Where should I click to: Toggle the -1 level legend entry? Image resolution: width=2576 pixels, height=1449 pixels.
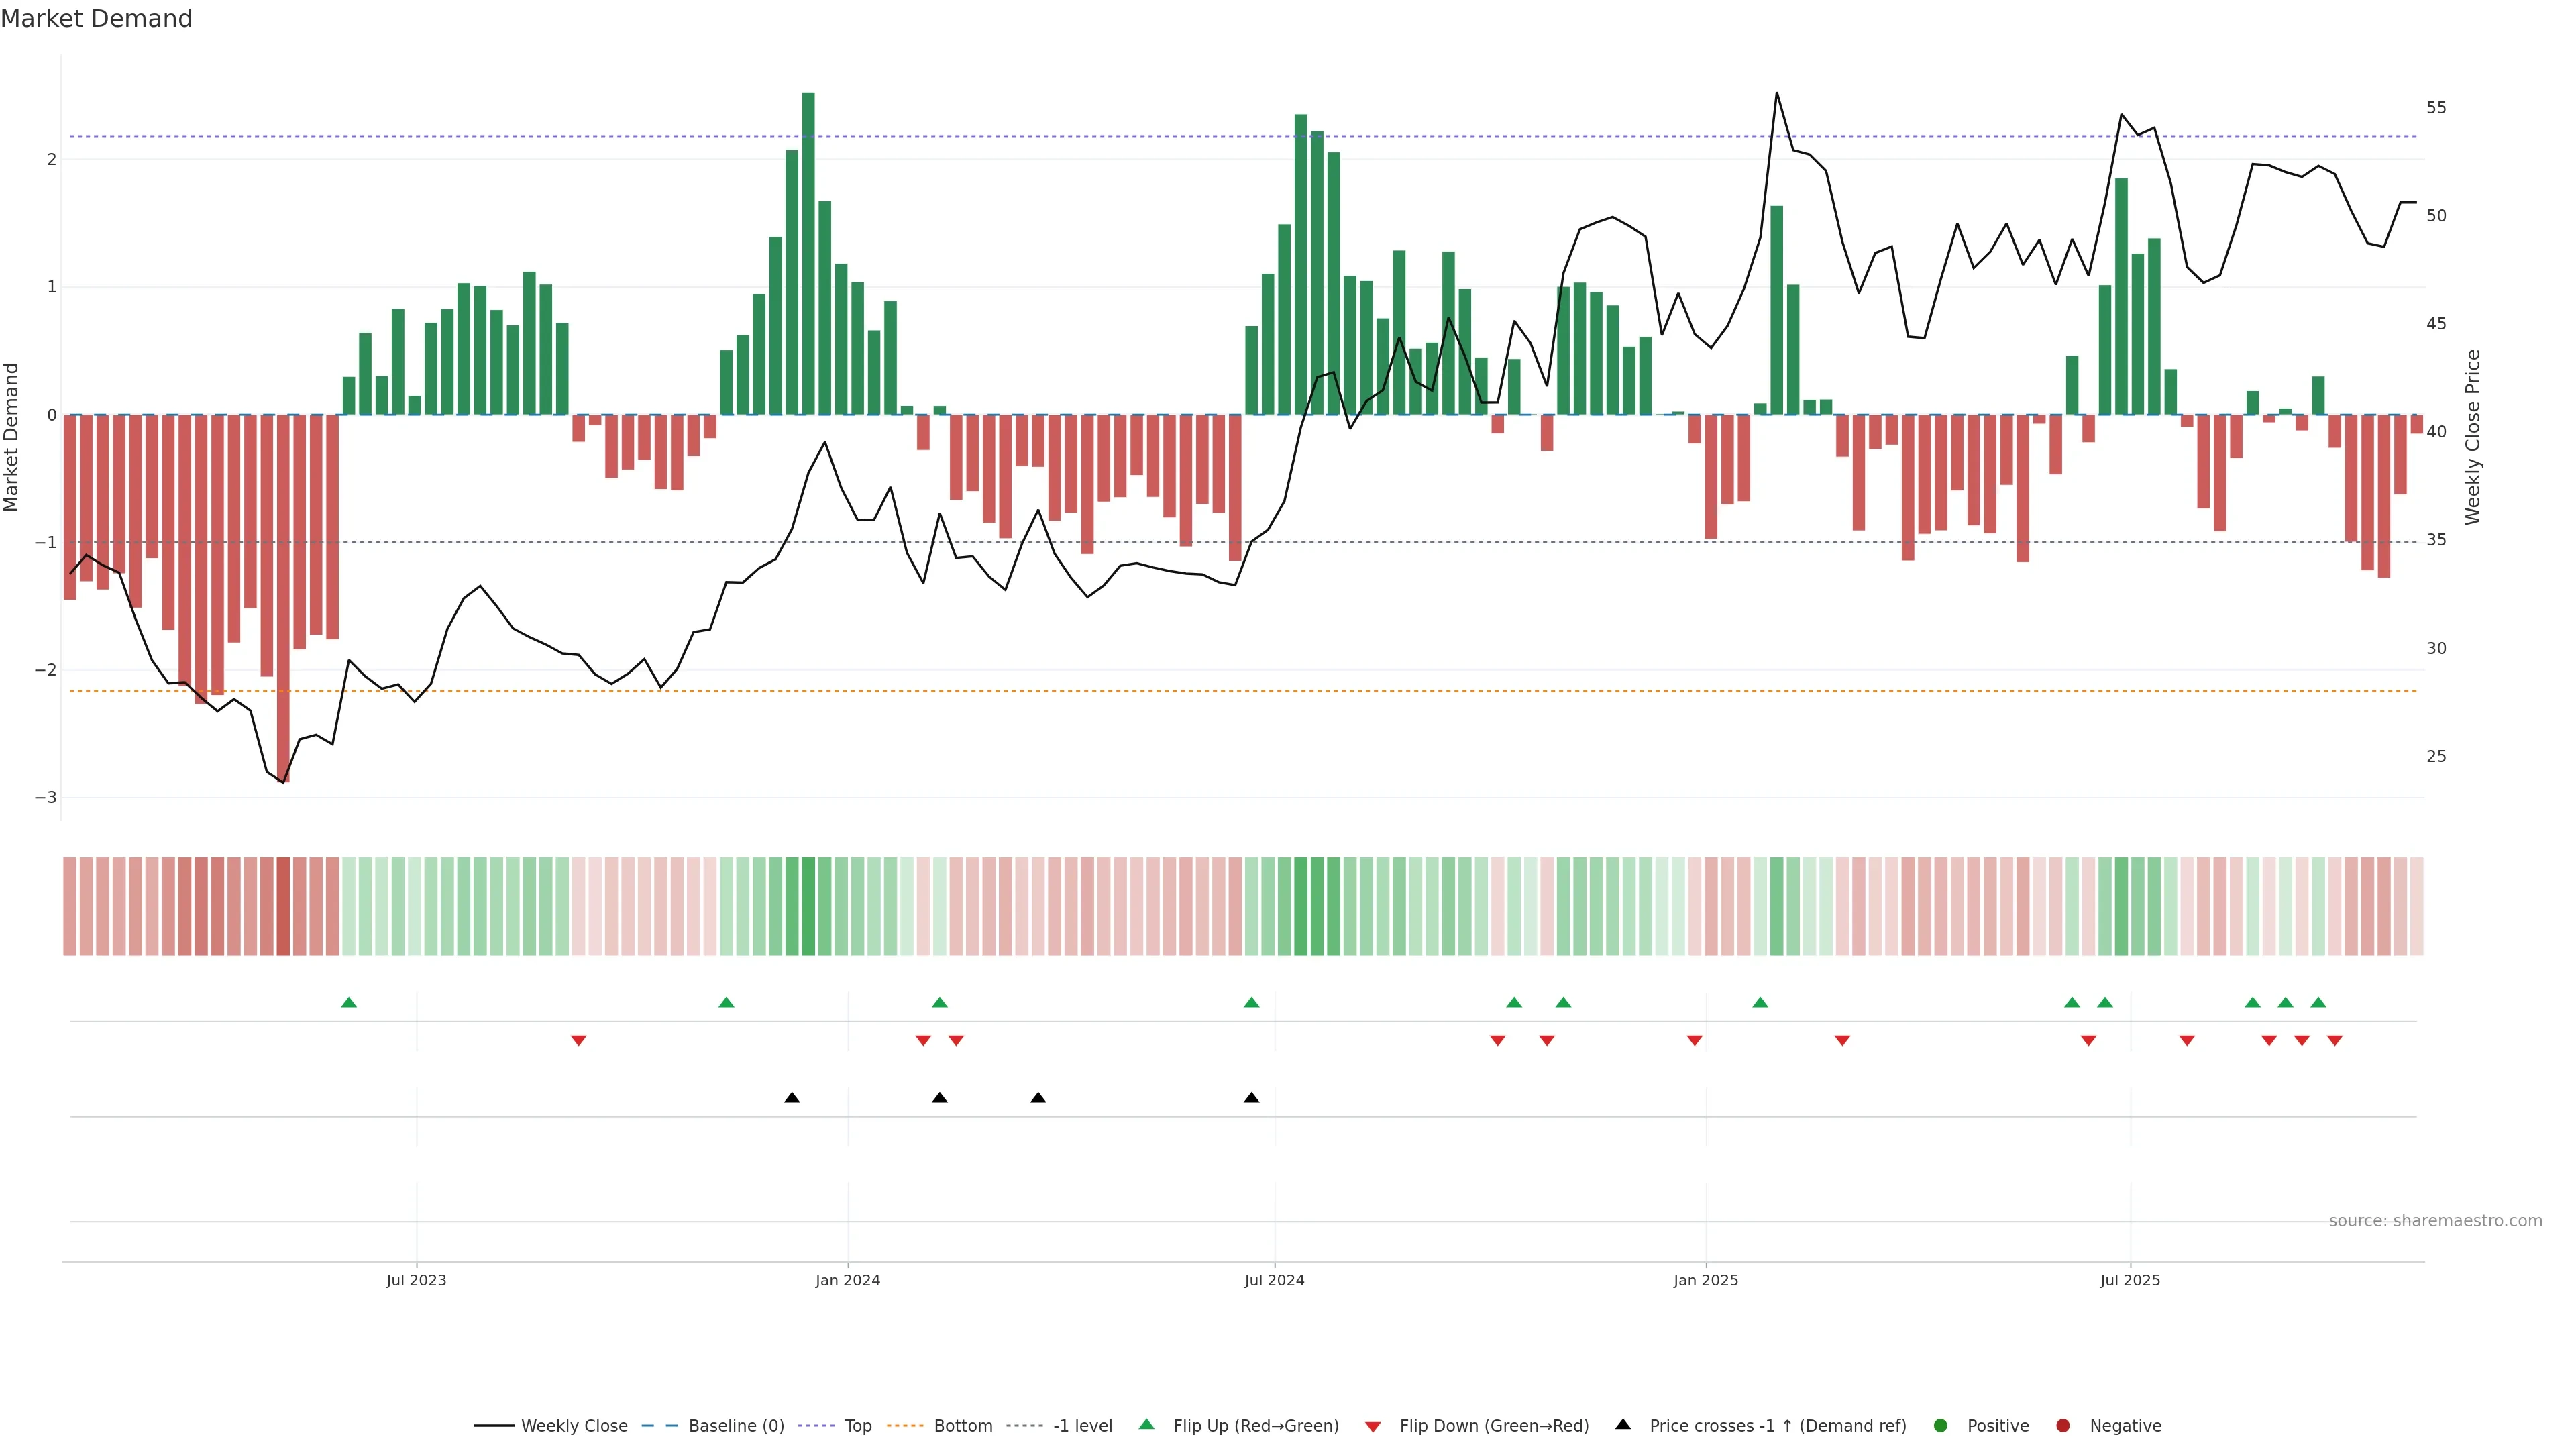coord(1082,1425)
